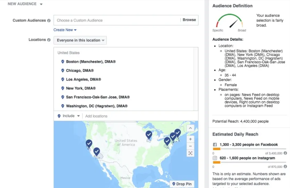Collapse map with up chevron button
The width and height of the screenshot is (290, 188).
click(190, 128)
